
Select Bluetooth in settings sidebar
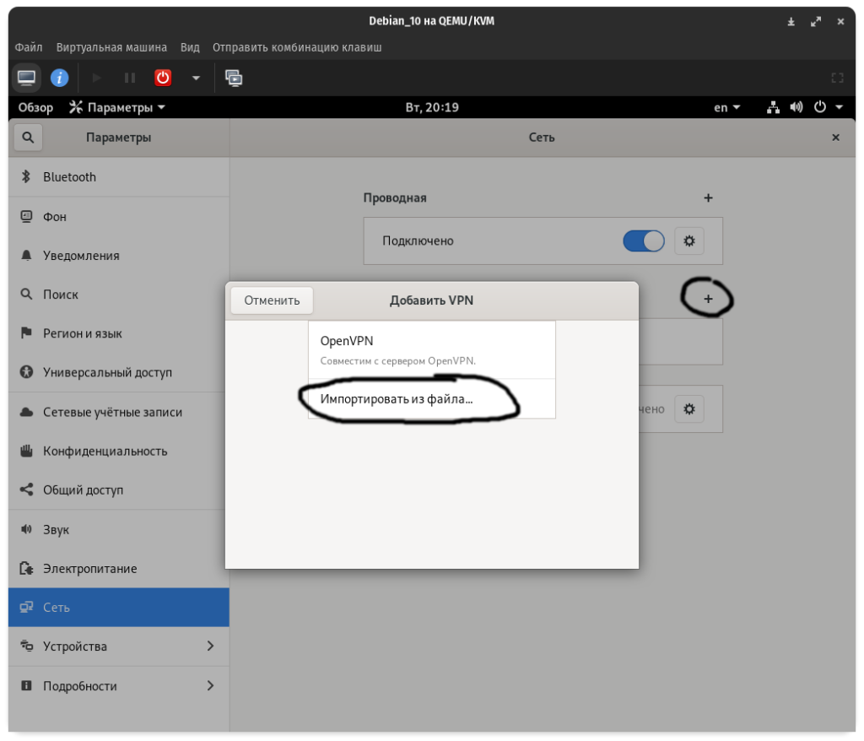tap(119, 177)
